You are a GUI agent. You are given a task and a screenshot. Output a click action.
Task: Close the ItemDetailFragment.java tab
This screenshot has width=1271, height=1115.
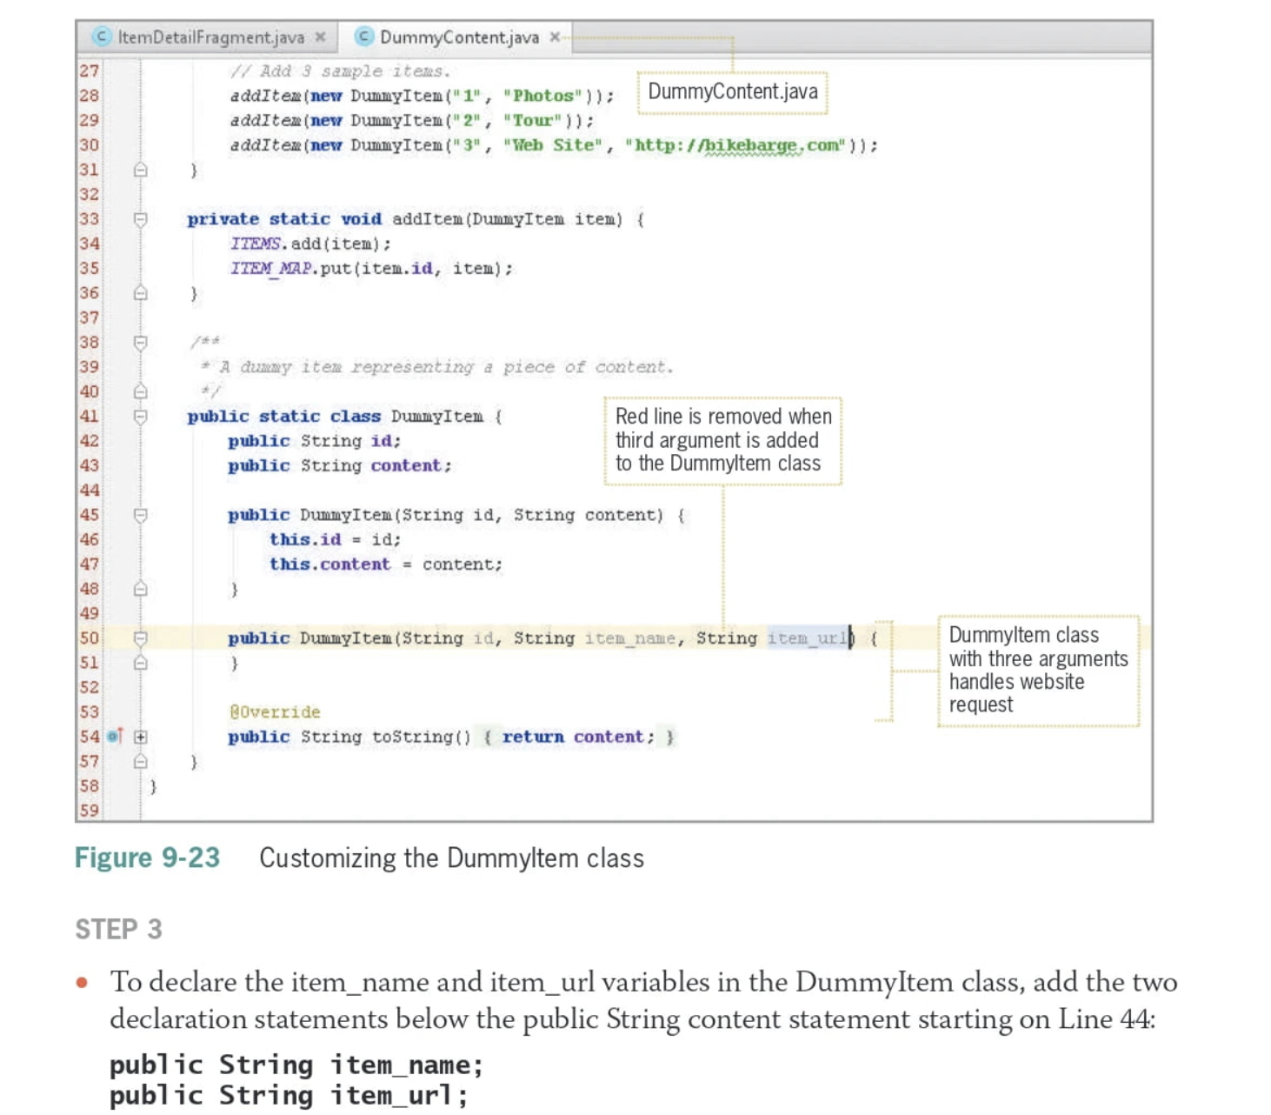pos(320,38)
